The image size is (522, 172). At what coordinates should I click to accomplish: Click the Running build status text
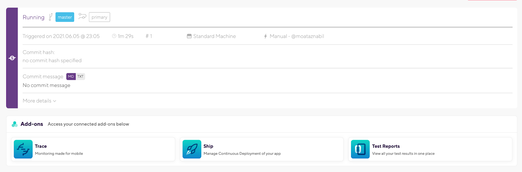pos(34,17)
